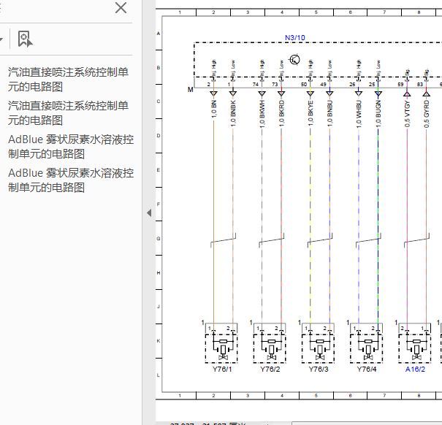Click the connector M label
Image resolution: width=442 pixels, height=425 pixels.
(191, 90)
